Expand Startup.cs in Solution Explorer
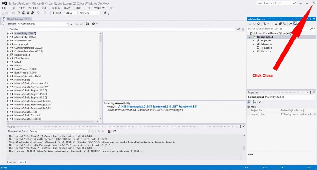317x170 pixels. pos(253,51)
